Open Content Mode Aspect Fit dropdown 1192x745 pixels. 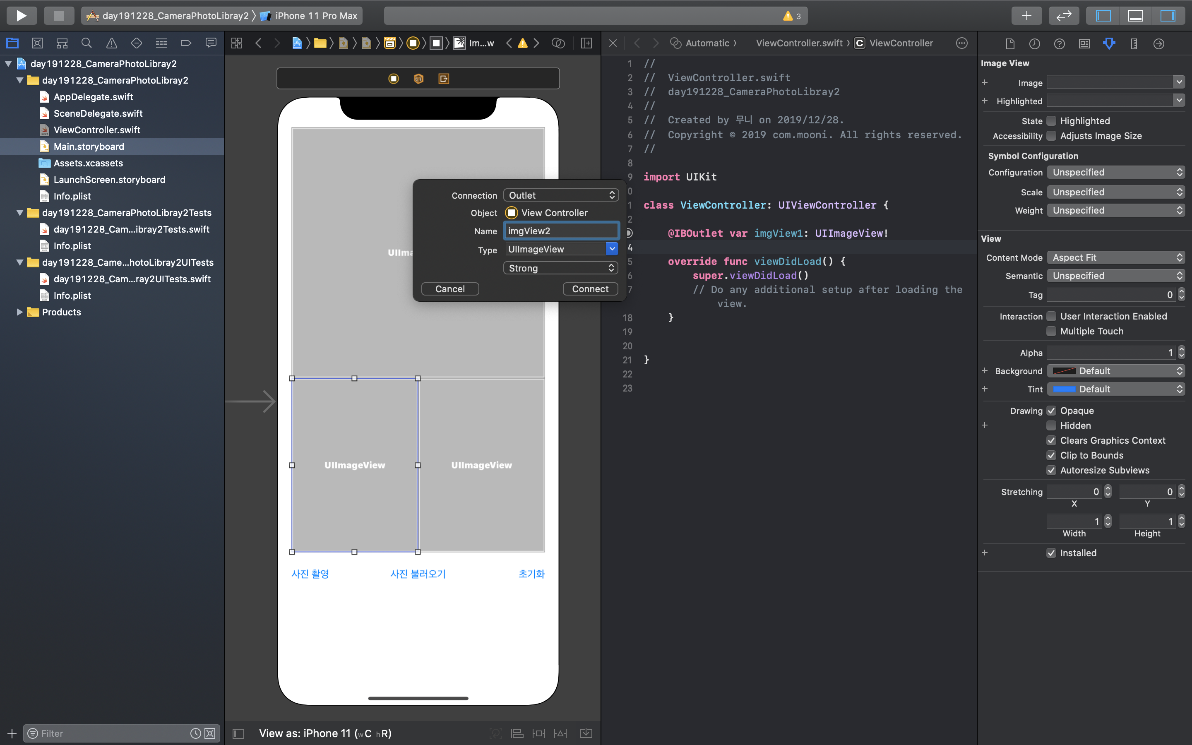[x=1115, y=257]
